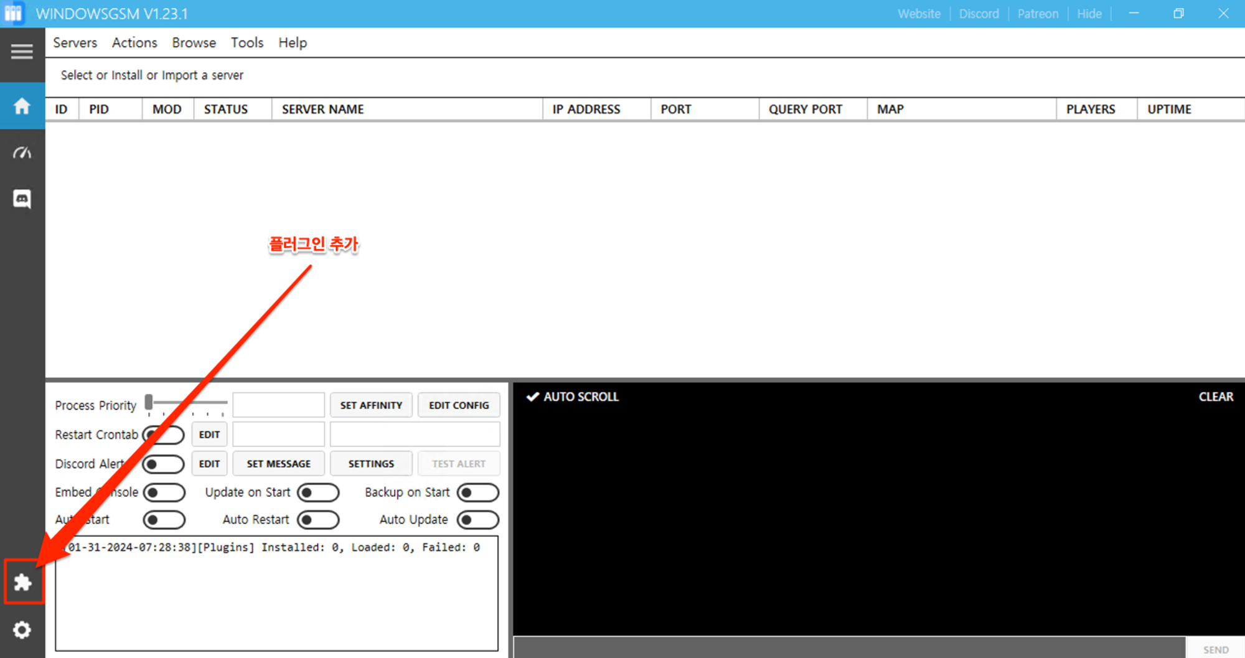Open the Discord Bot panel

[x=22, y=199]
